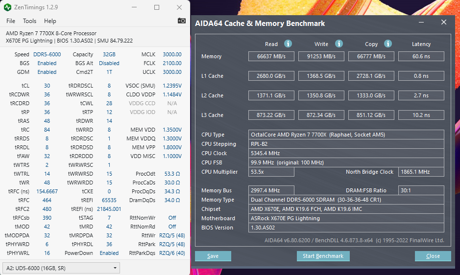Click Memory Latency value 60.6 ns
Screen dimensions: 460x275
[421, 56]
